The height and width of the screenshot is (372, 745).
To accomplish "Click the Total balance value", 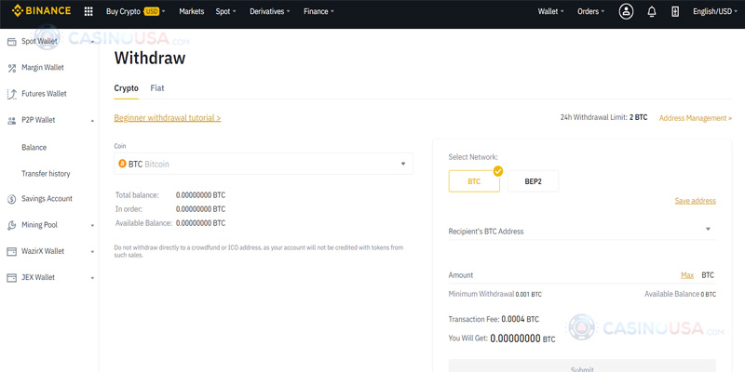I will point(200,195).
